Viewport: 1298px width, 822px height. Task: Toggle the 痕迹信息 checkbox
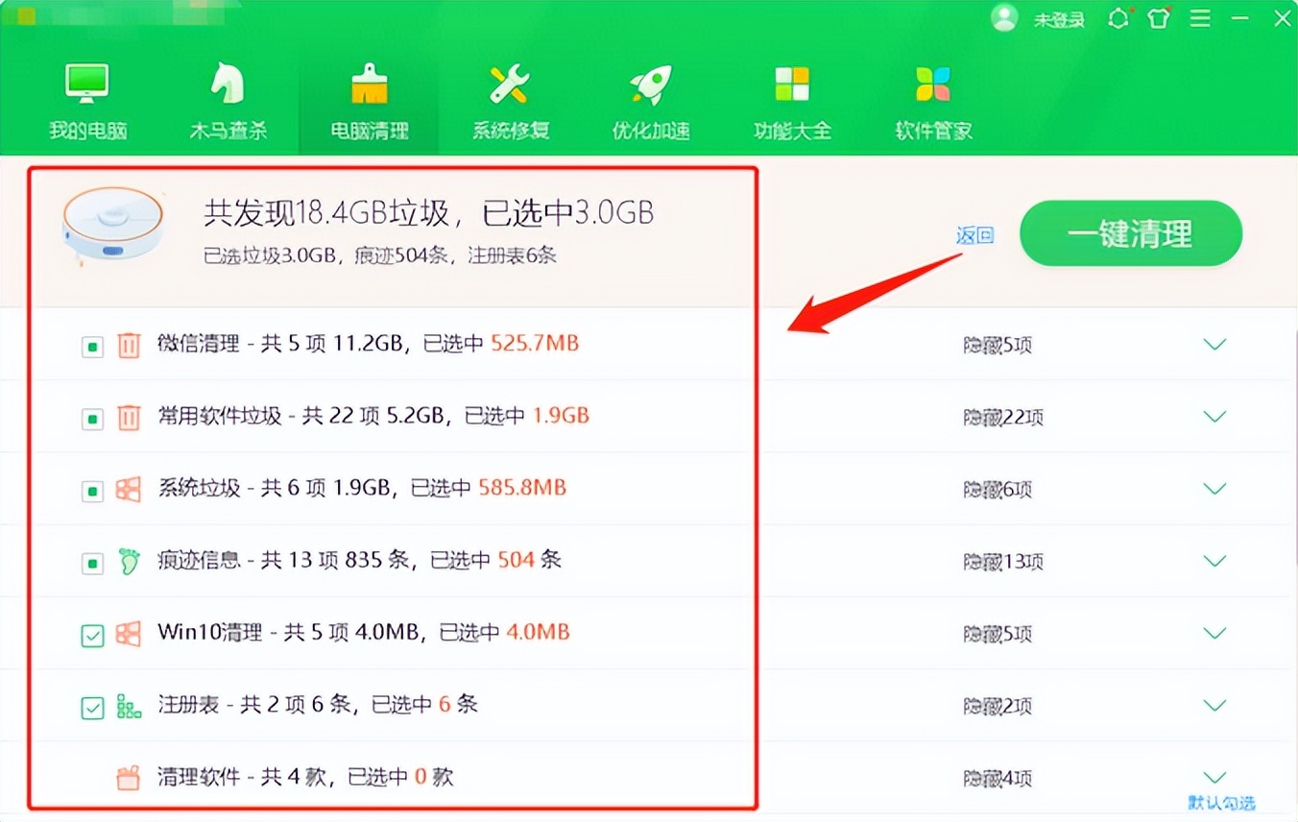point(92,564)
